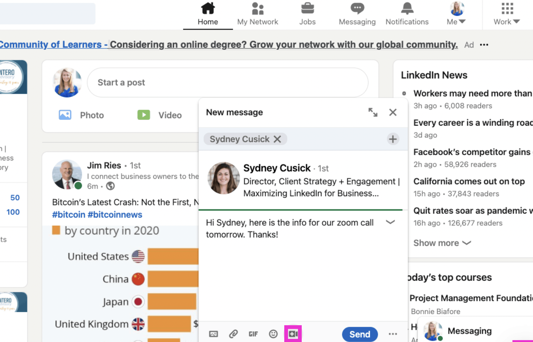Click the United States flag in chart
The height and width of the screenshot is (342, 533).
pyautogui.click(x=138, y=256)
